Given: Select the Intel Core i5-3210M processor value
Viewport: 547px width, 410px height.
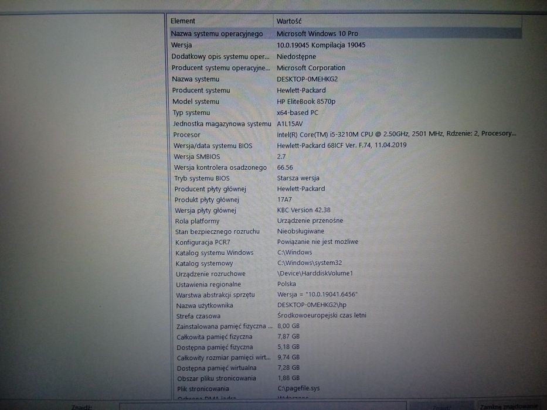Looking at the screenshot, I should pos(396,134).
